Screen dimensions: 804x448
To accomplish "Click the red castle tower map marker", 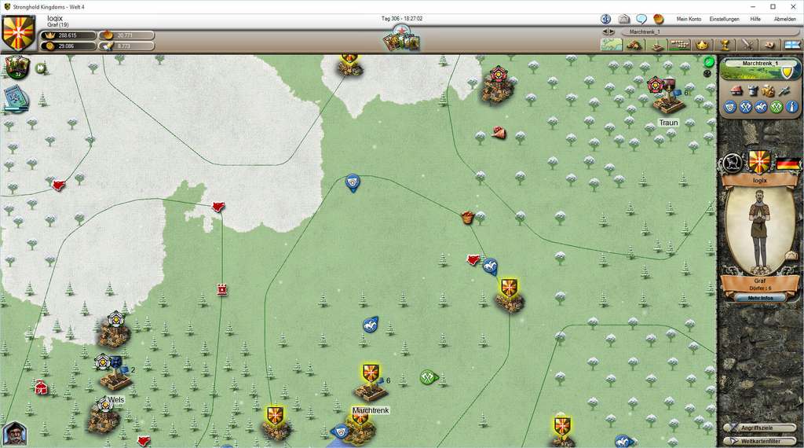I will (x=221, y=289).
